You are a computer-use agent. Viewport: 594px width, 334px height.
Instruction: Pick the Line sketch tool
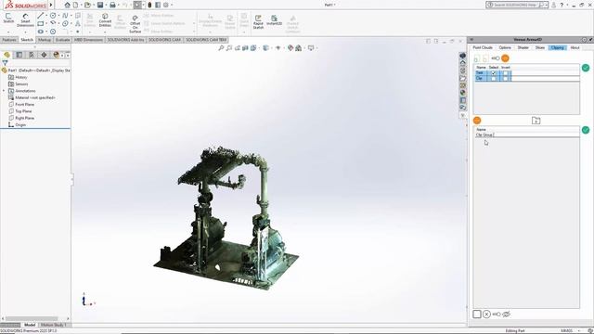click(41, 16)
